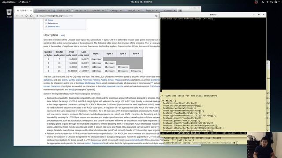Reload the Wikipedia UTF-8 page
This screenshot has width=282, height=158.
coord(26,16)
